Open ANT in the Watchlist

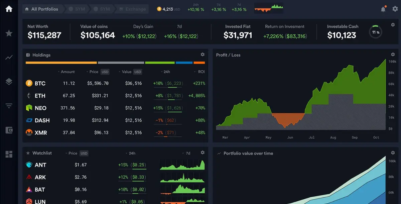[x=40, y=165]
